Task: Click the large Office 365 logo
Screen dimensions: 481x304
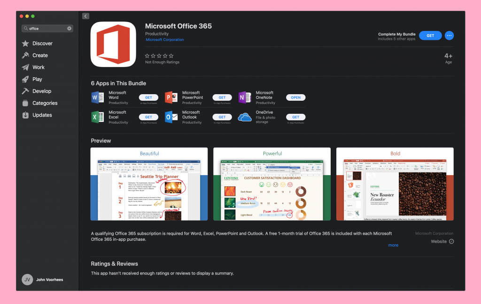Action: tap(113, 44)
